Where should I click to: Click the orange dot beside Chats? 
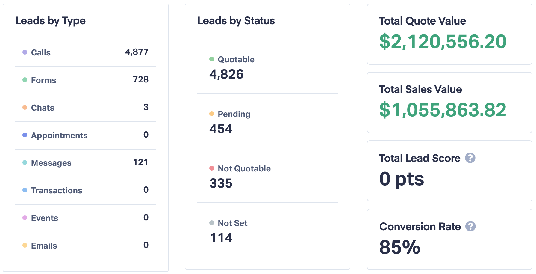pyautogui.click(x=25, y=107)
